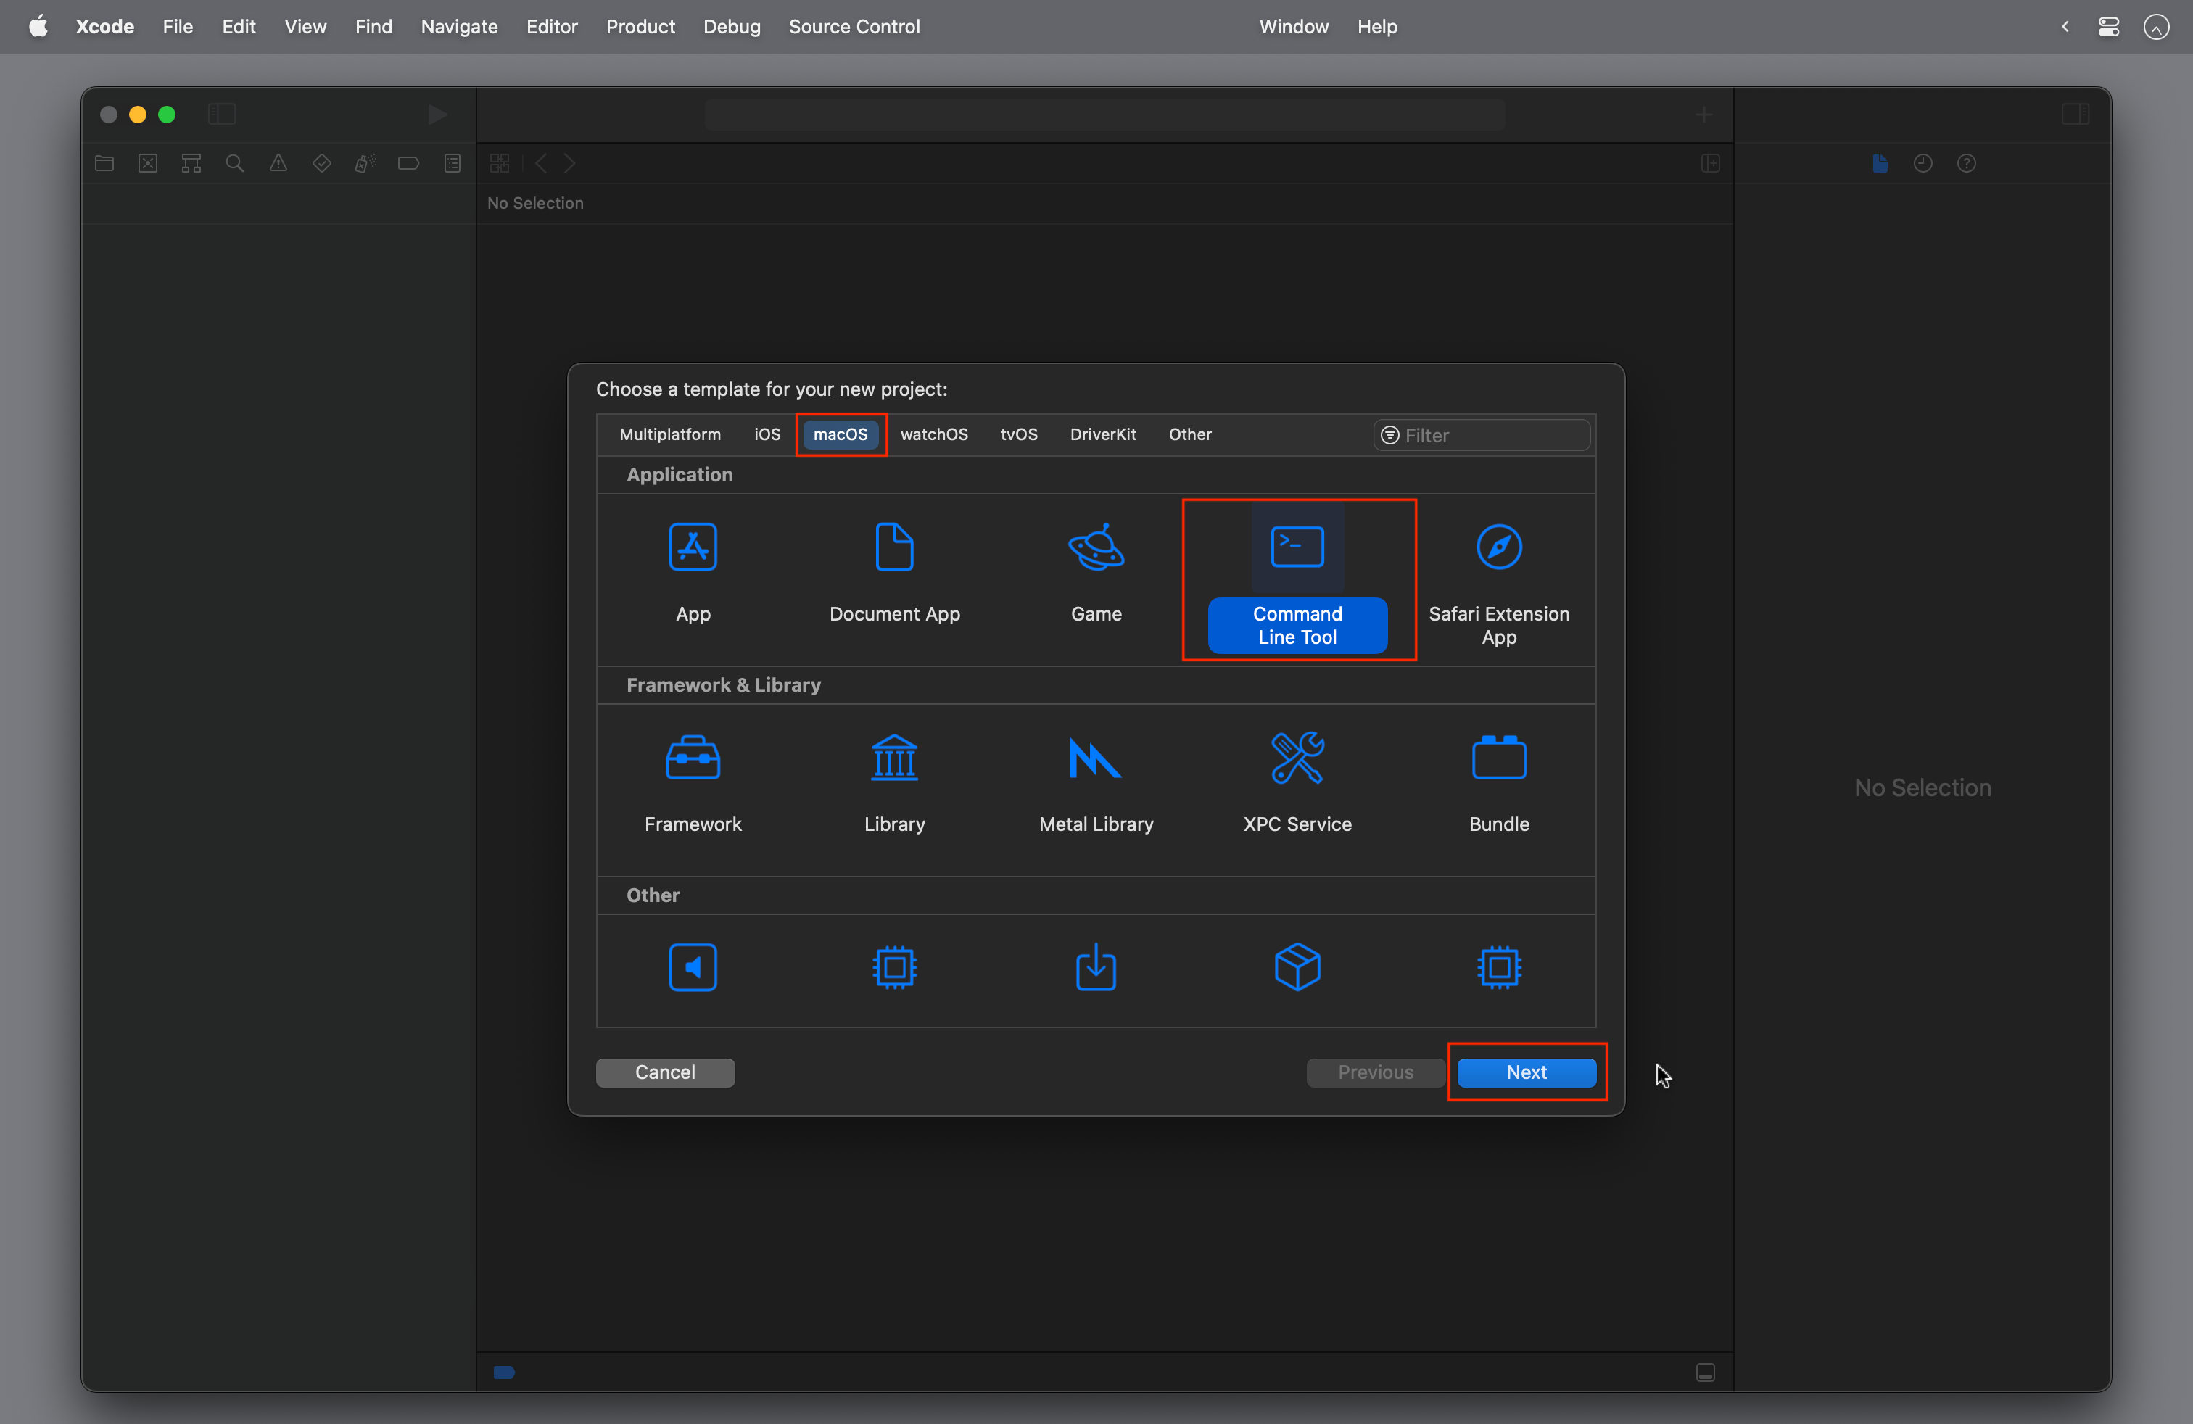Click the blue breakpoint tag in status bar
The image size is (2193, 1424).
coord(504,1373)
